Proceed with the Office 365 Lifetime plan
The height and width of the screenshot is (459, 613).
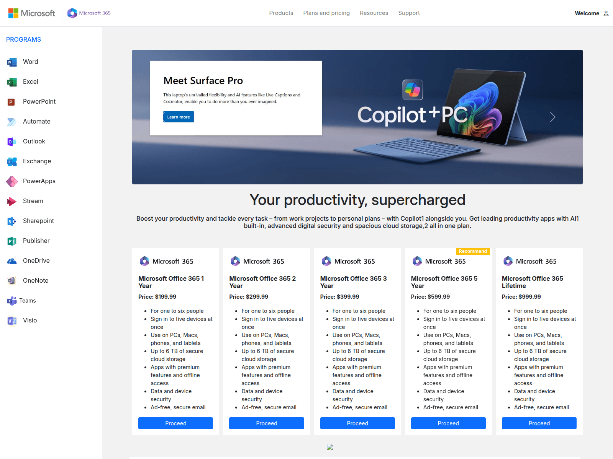[x=539, y=423]
